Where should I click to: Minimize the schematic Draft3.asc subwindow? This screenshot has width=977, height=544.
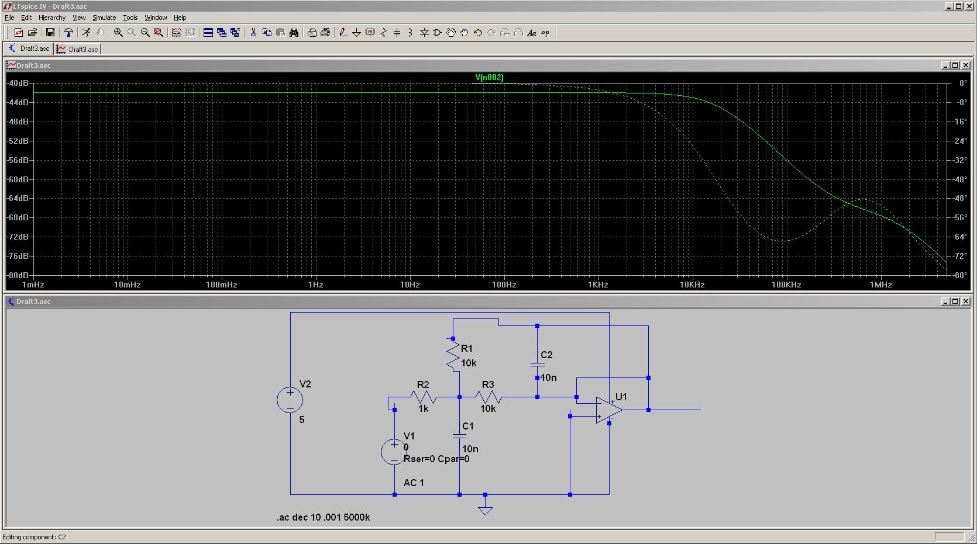(x=945, y=302)
